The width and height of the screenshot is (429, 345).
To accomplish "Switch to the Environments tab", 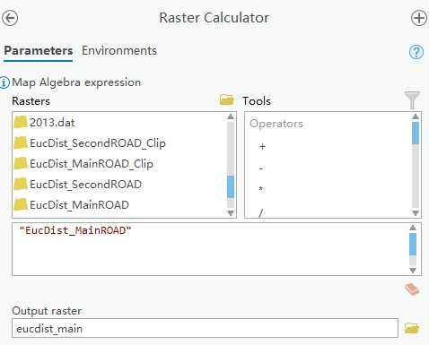I will tap(119, 50).
